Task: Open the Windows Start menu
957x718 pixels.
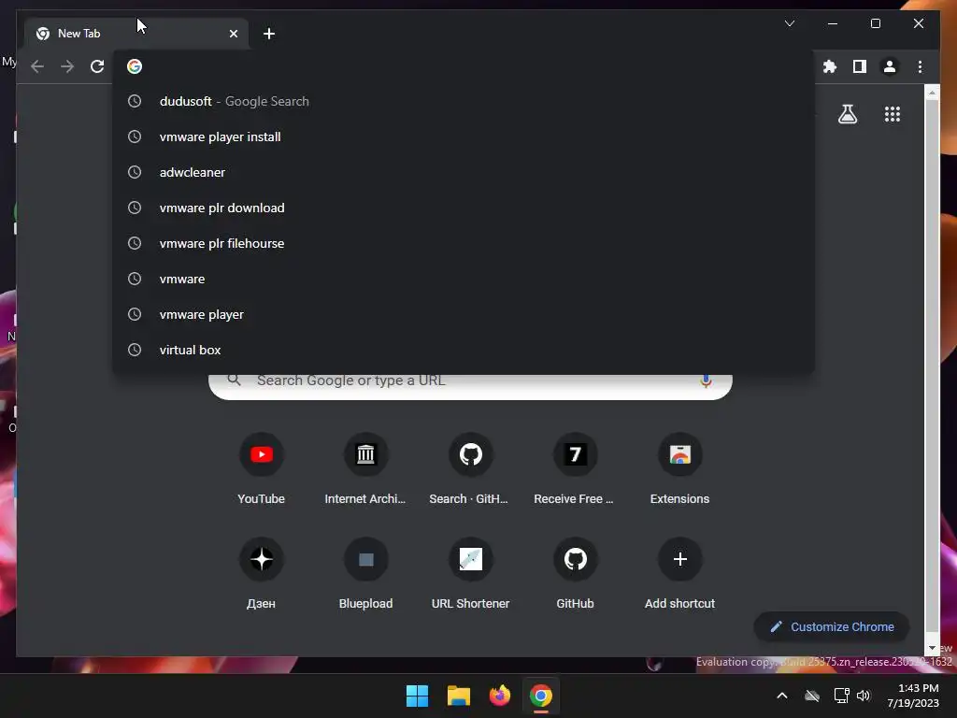Action: (418, 696)
